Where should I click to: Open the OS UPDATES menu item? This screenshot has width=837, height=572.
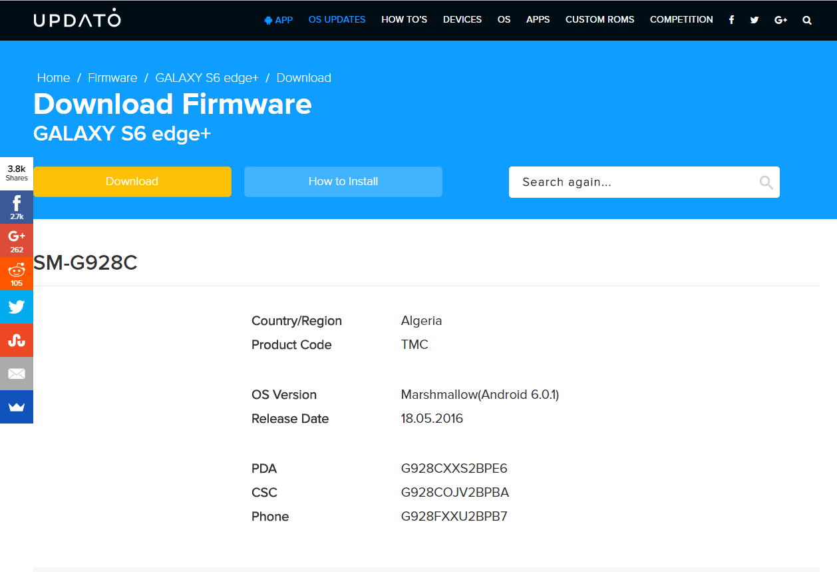coord(337,20)
